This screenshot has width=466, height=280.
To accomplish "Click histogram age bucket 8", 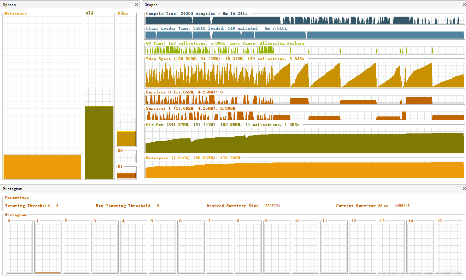I will click(x=248, y=248).
